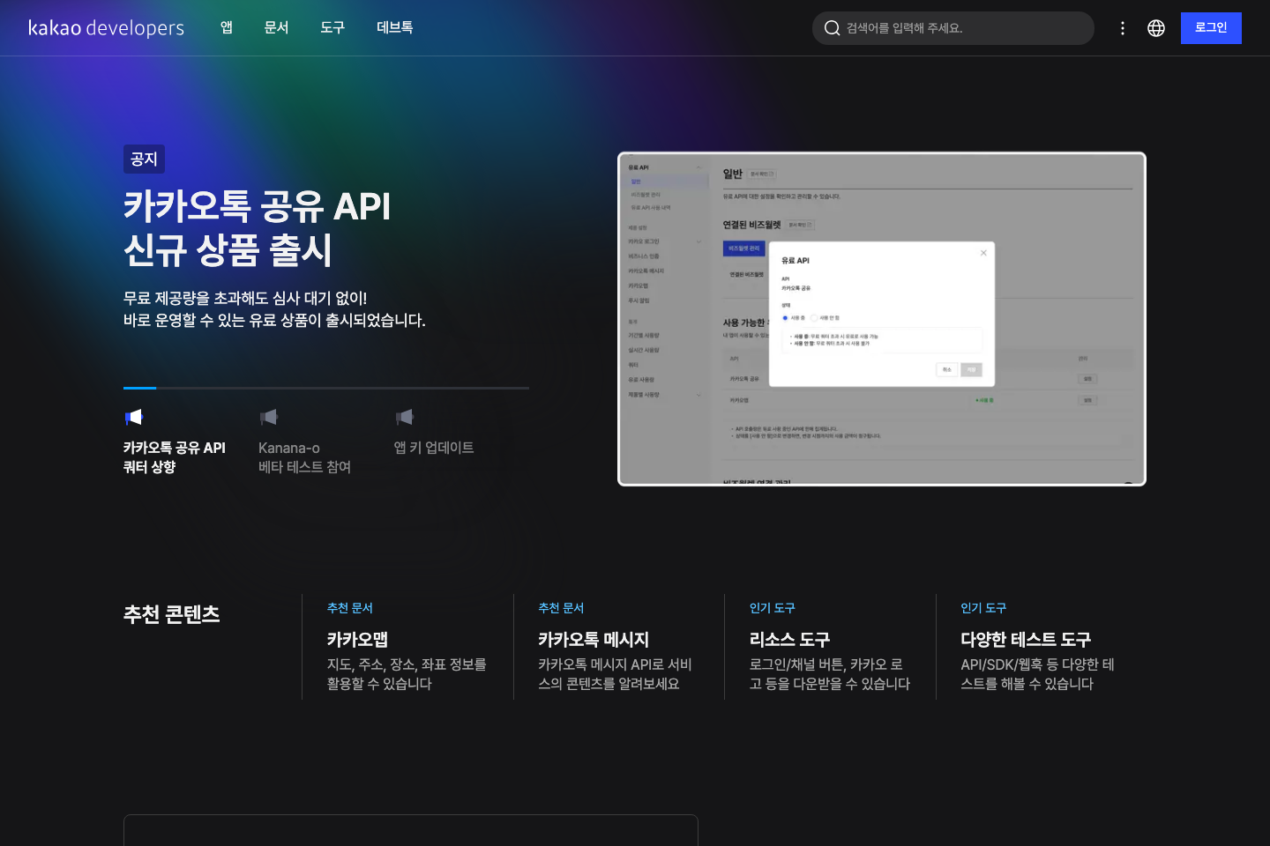
Task: Click the 로그인 button
Action: tap(1211, 27)
